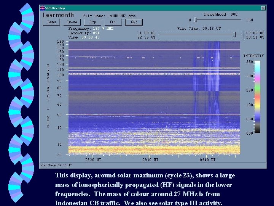This screenshot has height=206, width=274.
Task: Click the 22:36 UT start time label
Action: [x=146, y=37]
